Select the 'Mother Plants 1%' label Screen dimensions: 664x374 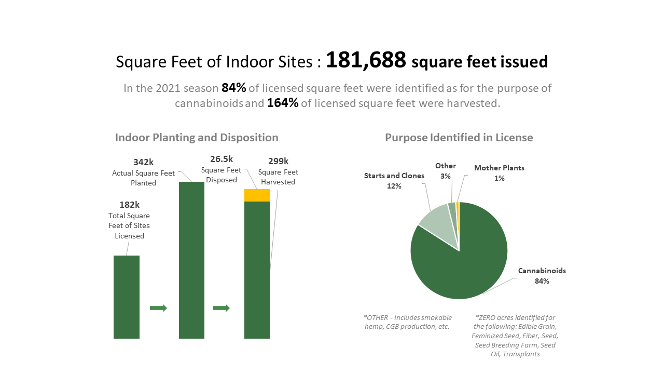click(x=499, y=173)
